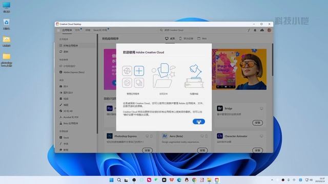
Task: Click the sidebar scrollbar in Creative Cloud
Action: click(97, 83)
